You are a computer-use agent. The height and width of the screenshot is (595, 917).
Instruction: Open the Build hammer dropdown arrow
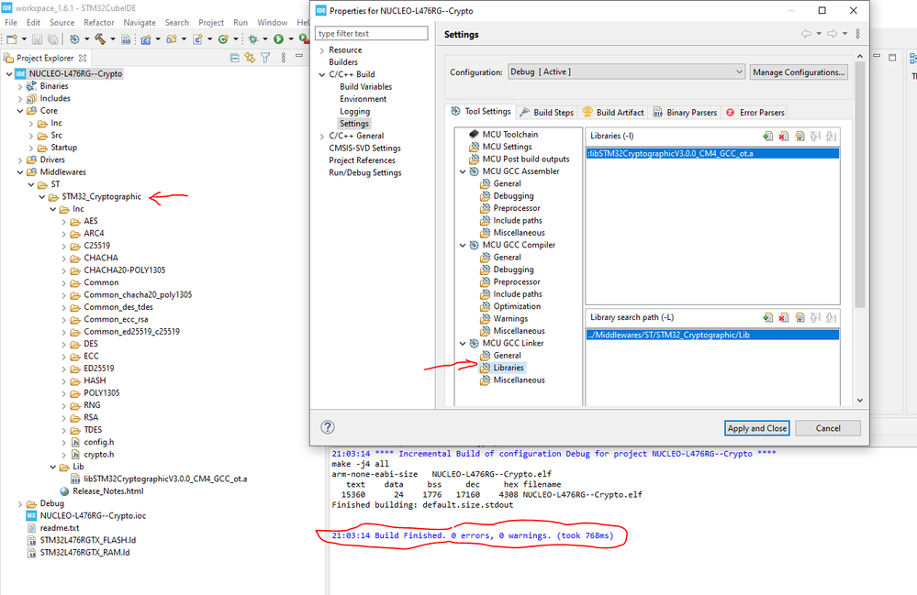click(x=113, y=39)
